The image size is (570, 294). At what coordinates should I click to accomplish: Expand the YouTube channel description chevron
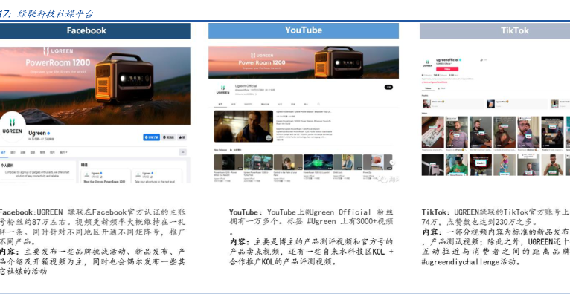(255, 94)
